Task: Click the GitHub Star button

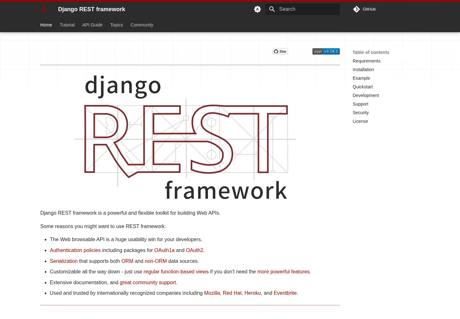Action: point(280,51)
